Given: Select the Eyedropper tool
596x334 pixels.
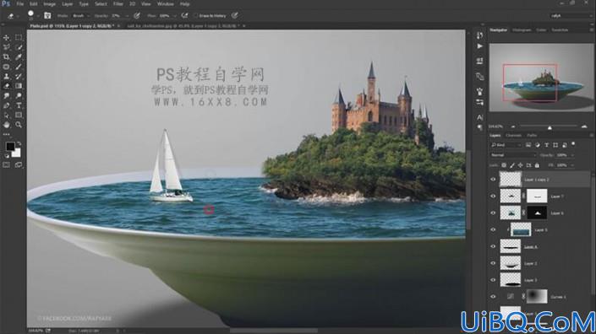Looking at the screenshot, I should click(19, 57).
